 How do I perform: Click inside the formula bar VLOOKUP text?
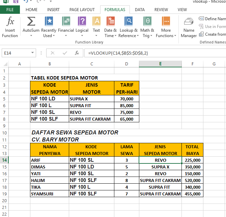(x=118, y=53)
